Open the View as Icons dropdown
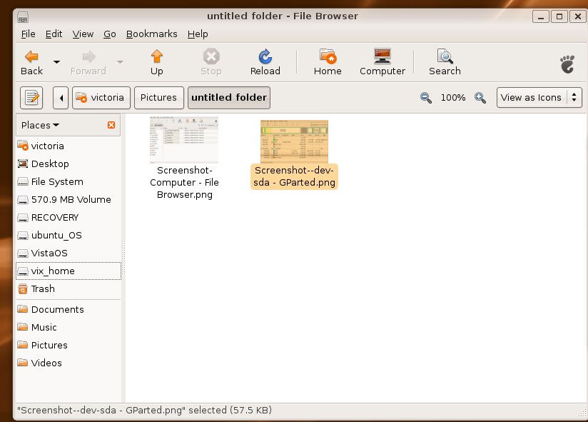 tap(539, 98)
